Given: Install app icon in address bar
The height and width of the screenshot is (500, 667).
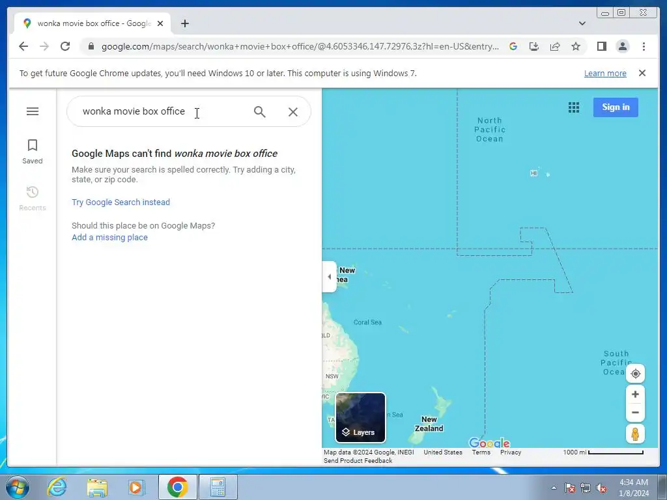Looking at the screenshot, I should pos(534,46).
